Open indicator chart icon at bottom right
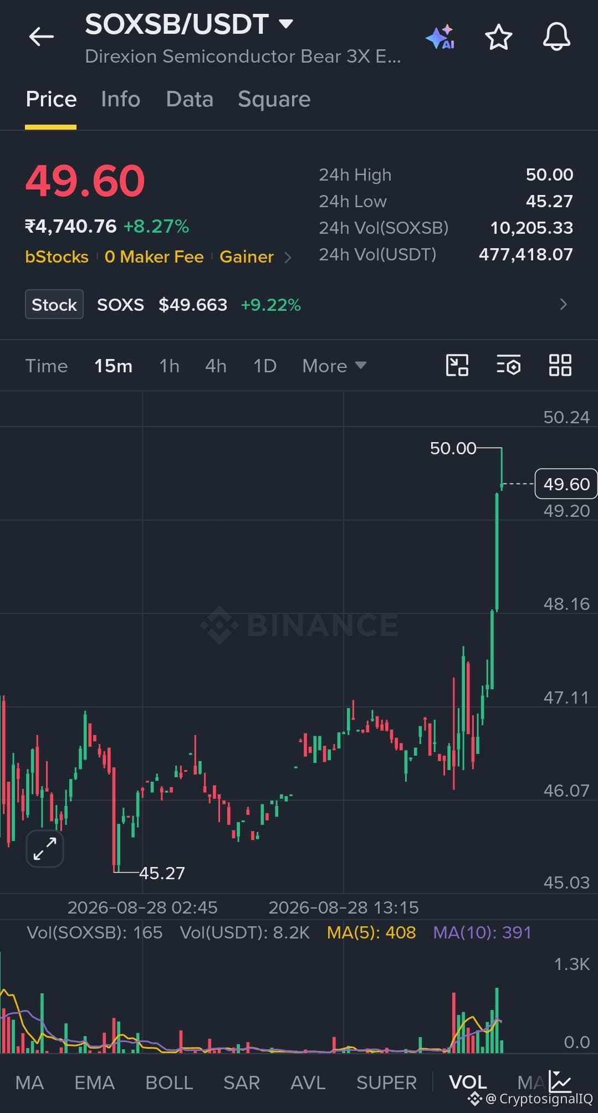The height and width of the screenshot is (1113, 598). [x=560, y=1081]
